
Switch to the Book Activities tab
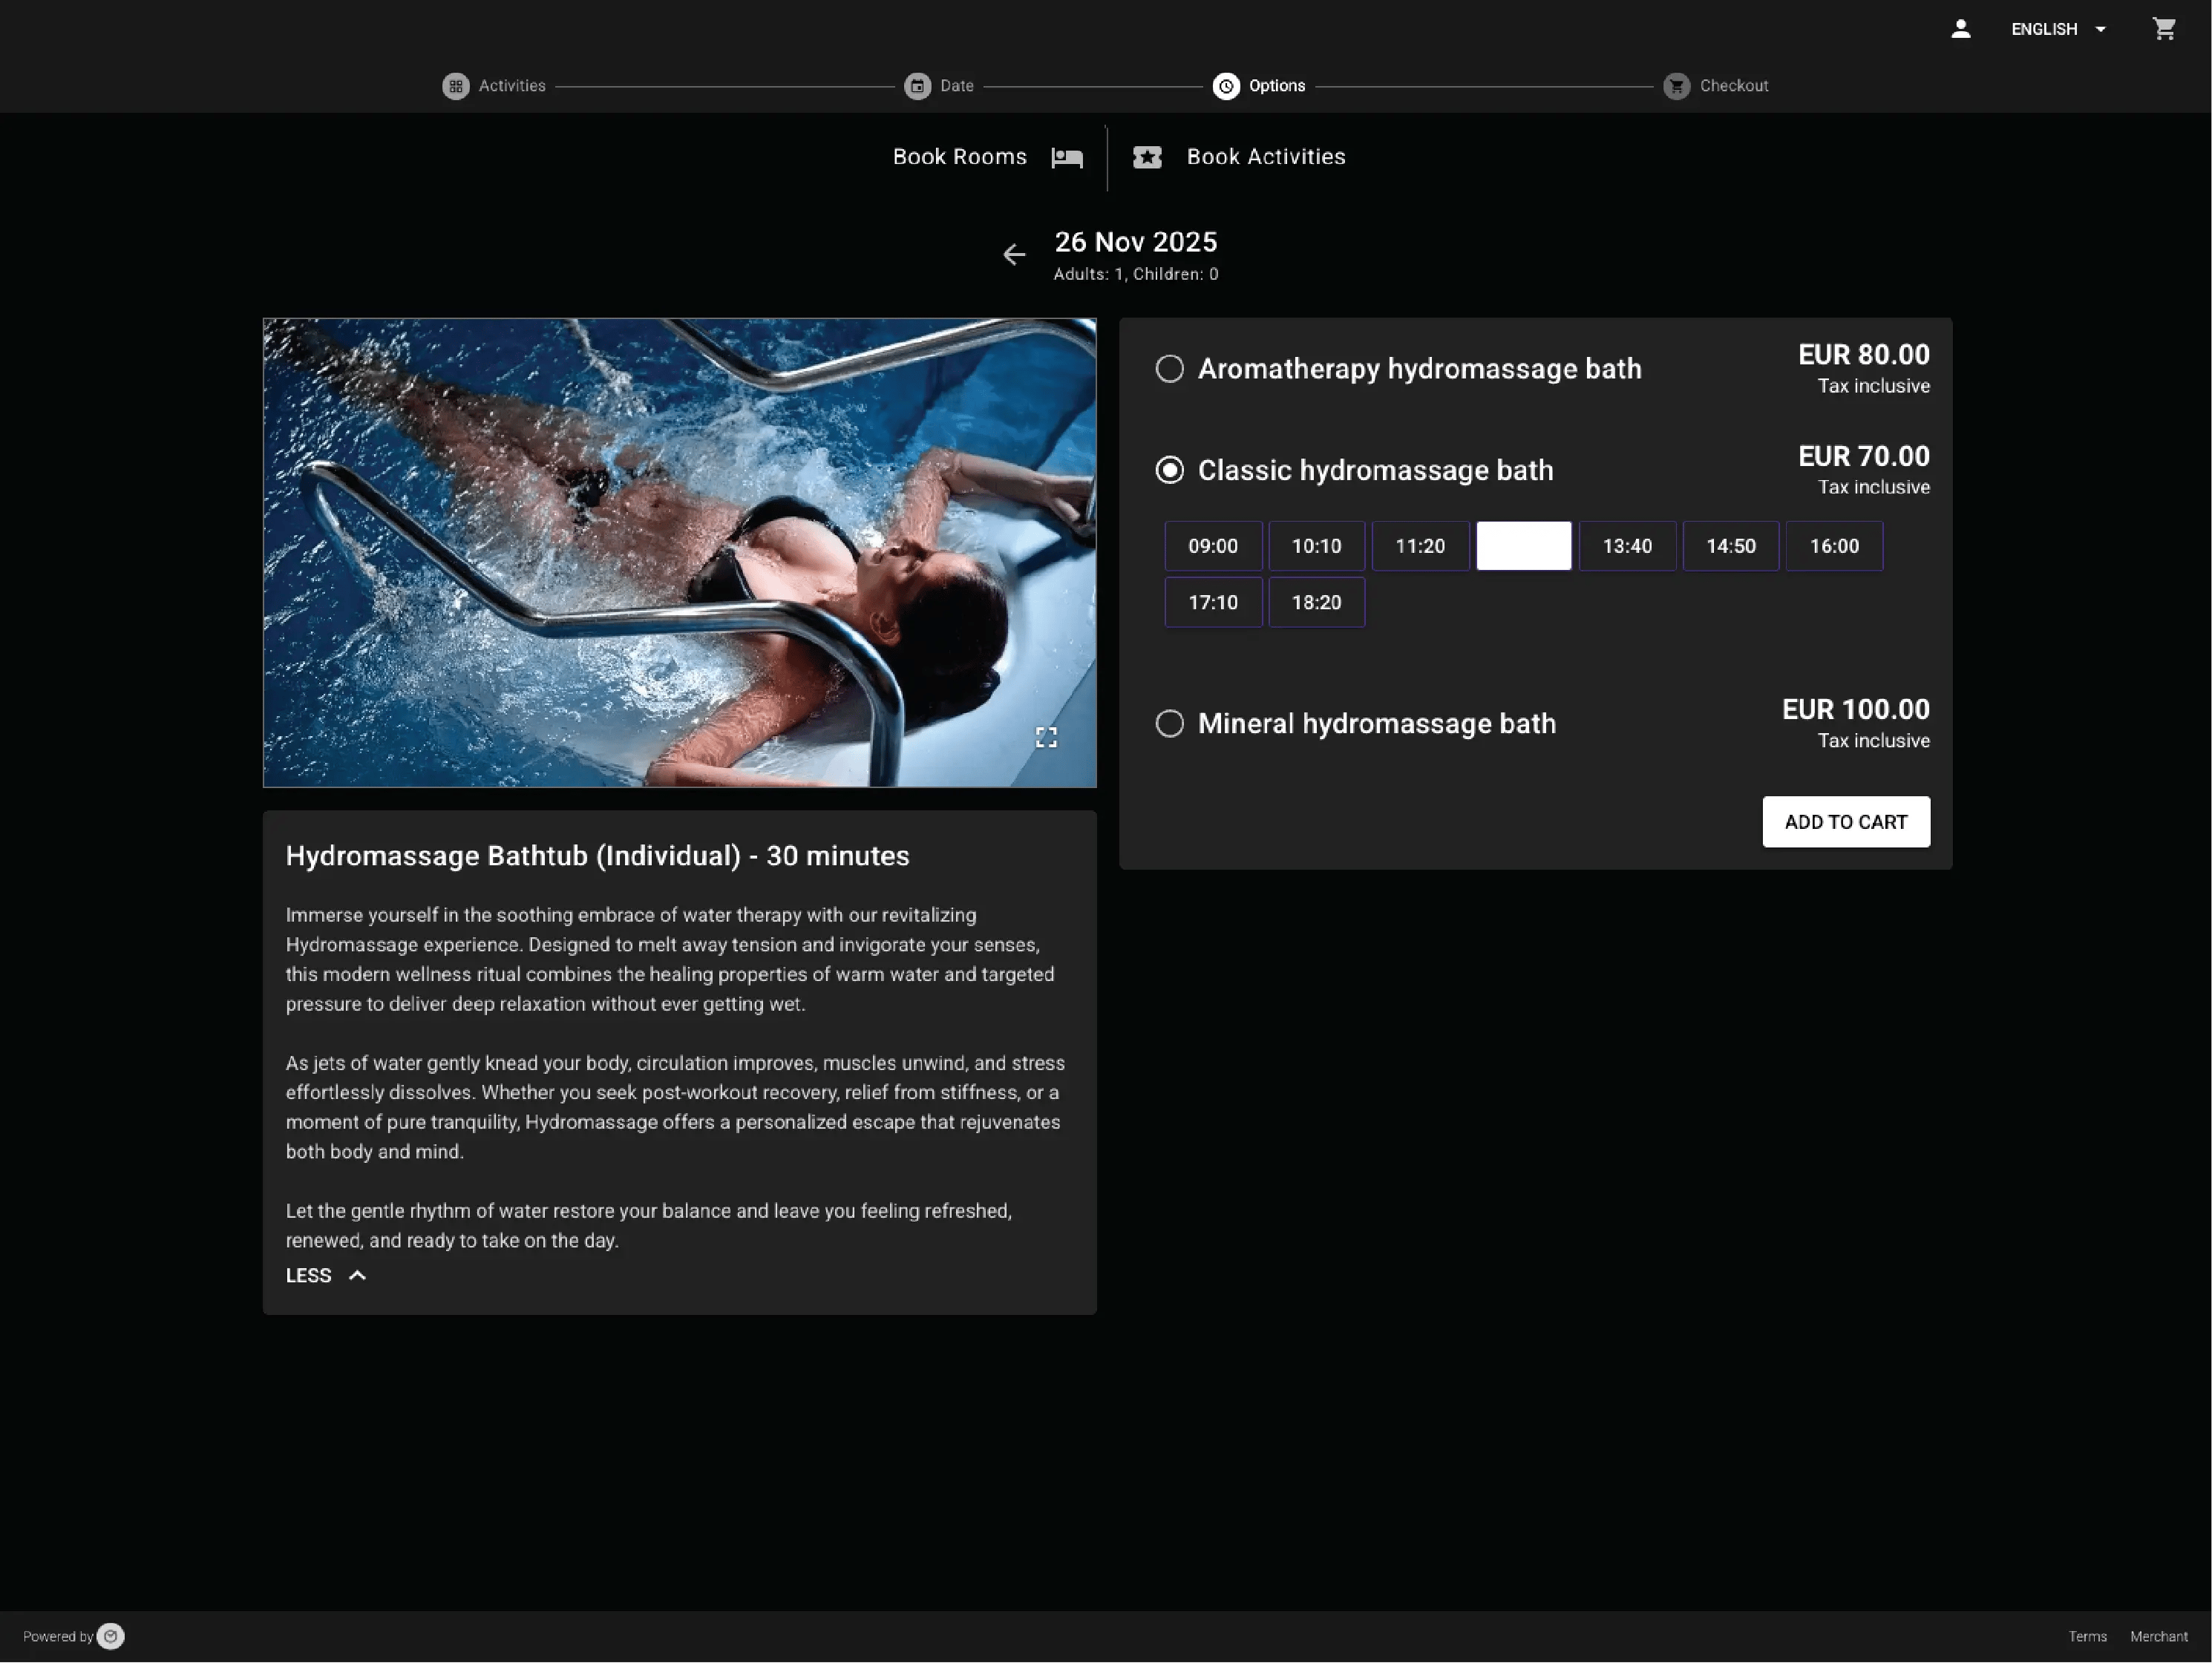click(x=1266, y=157)
